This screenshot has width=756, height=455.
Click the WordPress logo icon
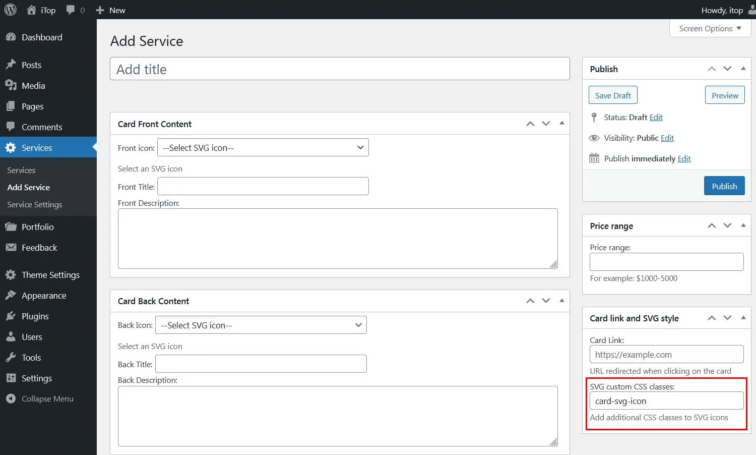[x=10, y=10]
